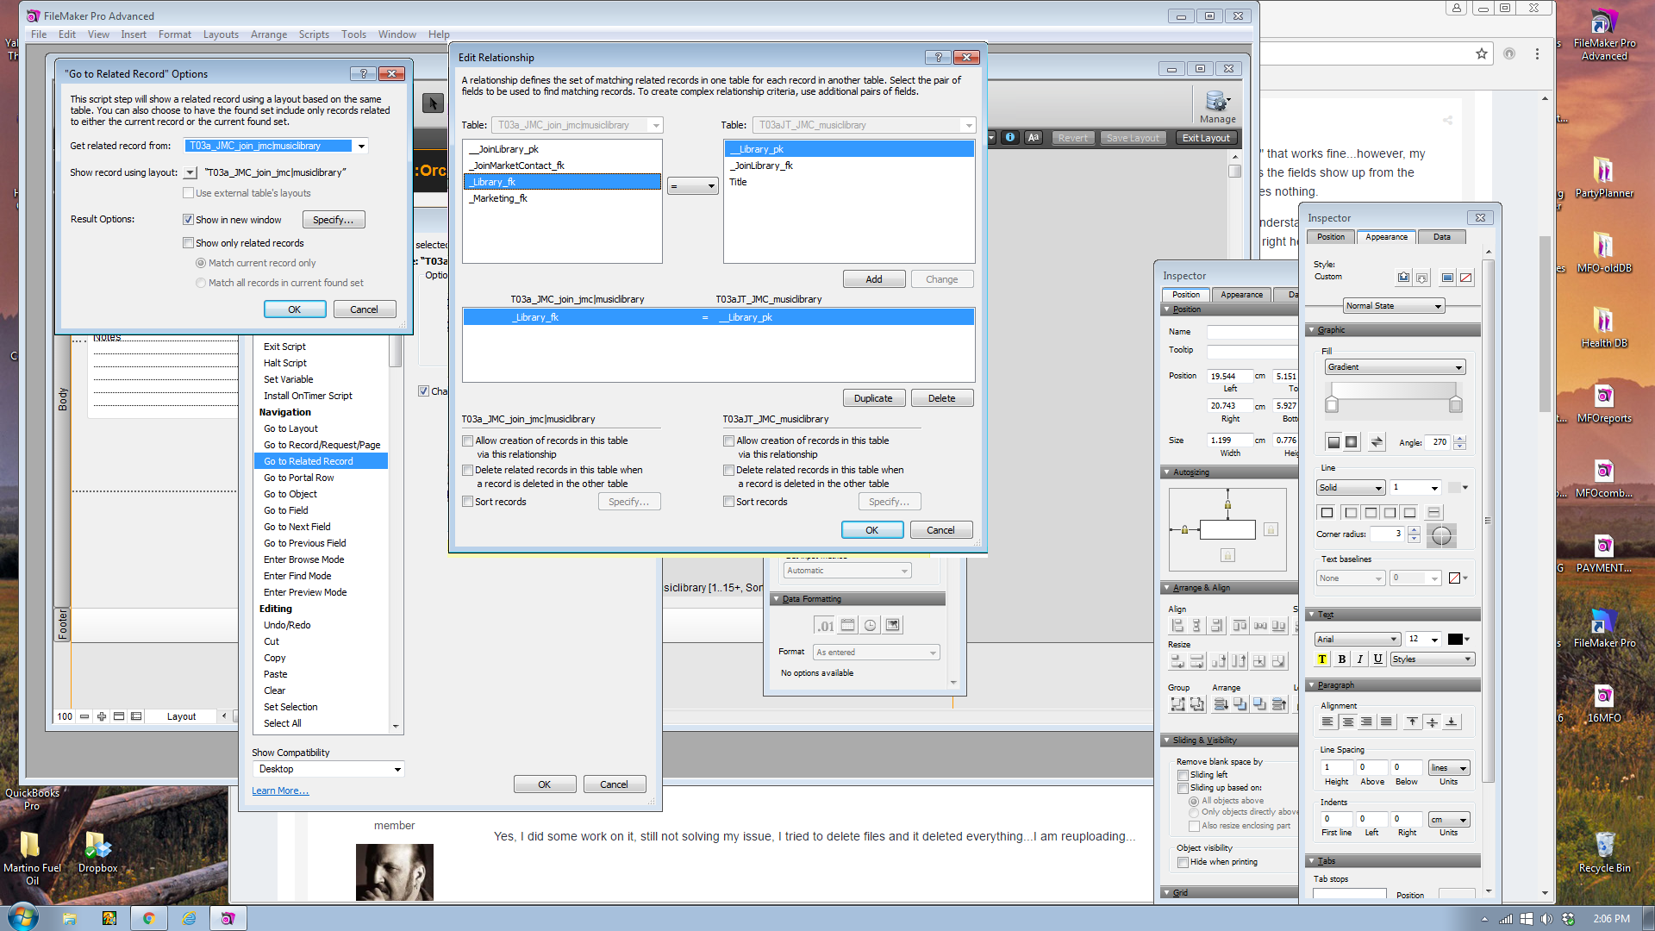Open the Learn More link
Screen dimensions: 1655x931
[x=280, y=790]
